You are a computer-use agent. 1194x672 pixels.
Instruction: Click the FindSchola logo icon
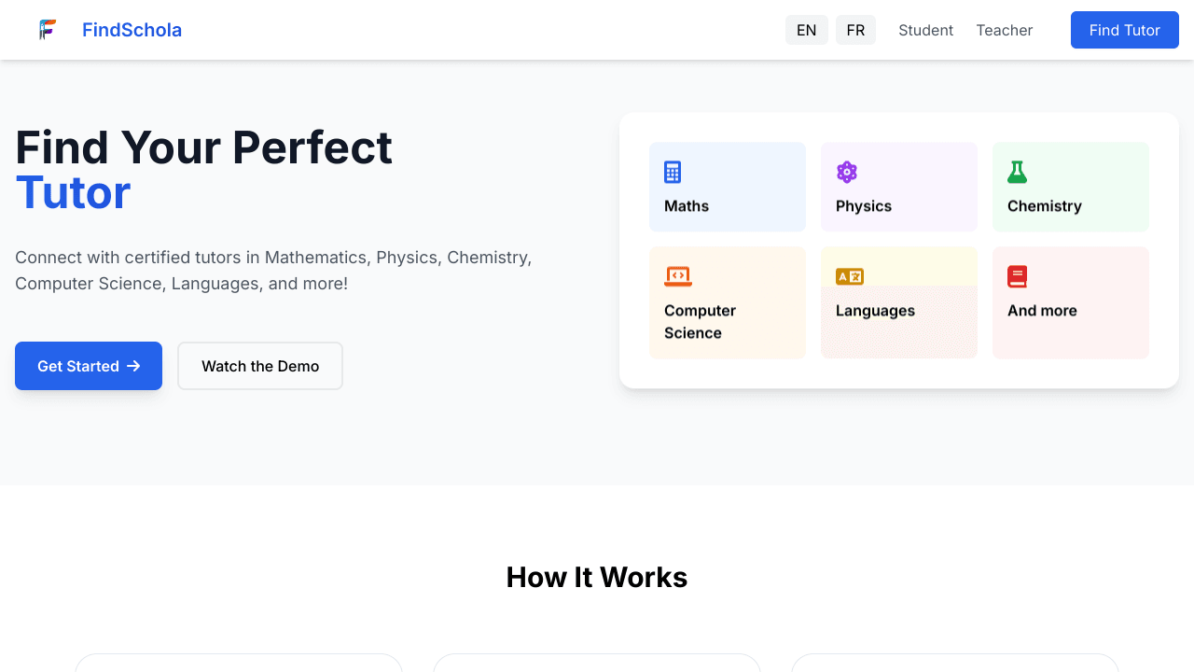[x=48, y=30]
